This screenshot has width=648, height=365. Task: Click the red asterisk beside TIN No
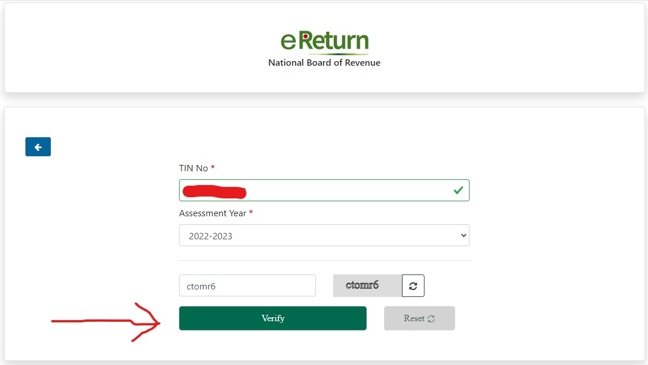(211, 168)
